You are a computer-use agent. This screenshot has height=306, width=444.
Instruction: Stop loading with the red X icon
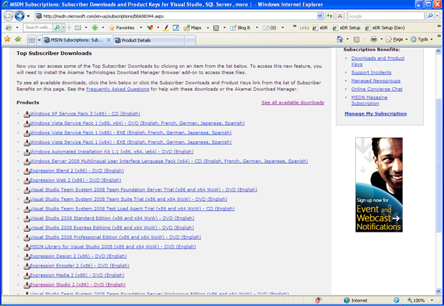[340, 16]
